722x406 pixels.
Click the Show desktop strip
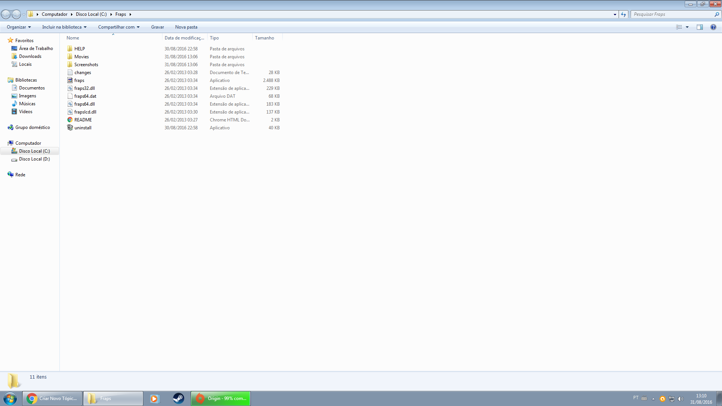tap(719, 398)
